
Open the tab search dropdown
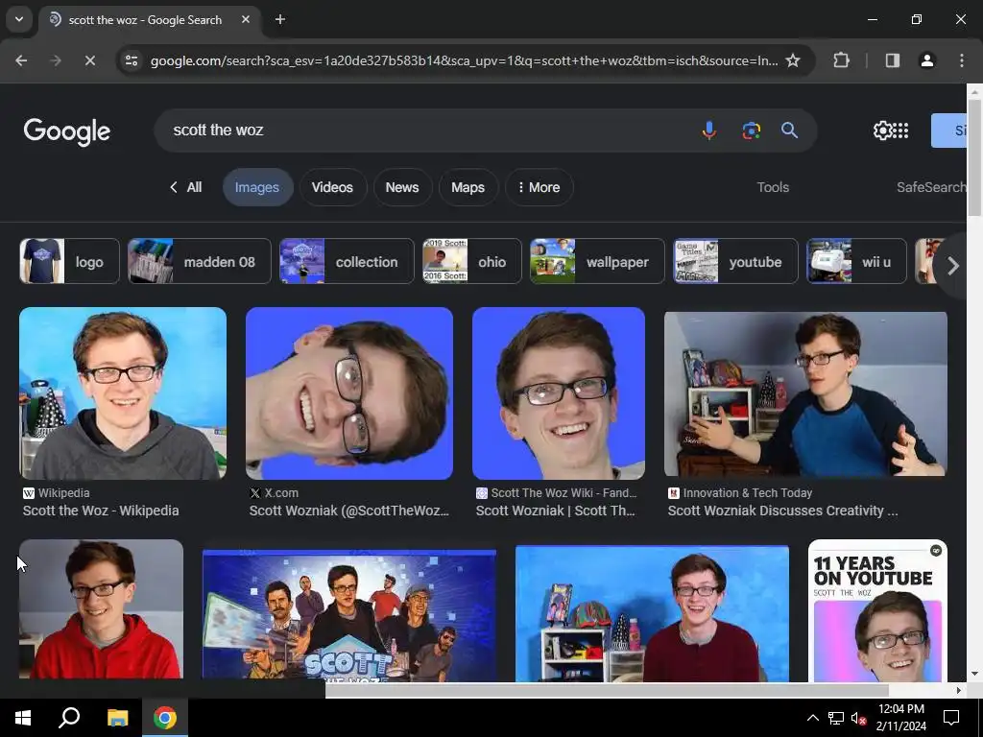click(19, 19)
